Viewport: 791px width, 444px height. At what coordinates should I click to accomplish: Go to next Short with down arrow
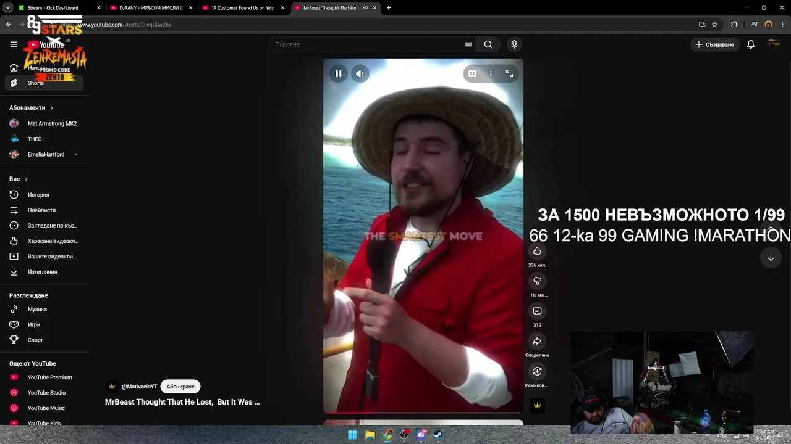point(771,258)
